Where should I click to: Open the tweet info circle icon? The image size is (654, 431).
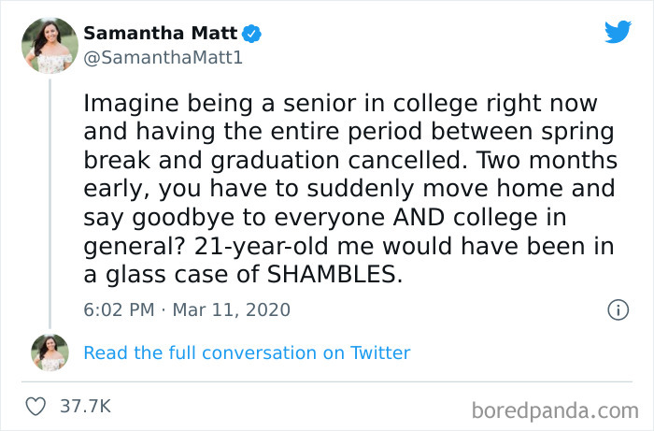tap(618, 309)
